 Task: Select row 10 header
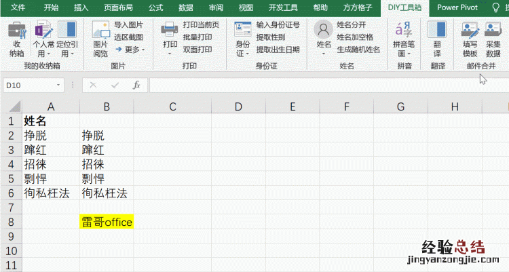point(12,250)
